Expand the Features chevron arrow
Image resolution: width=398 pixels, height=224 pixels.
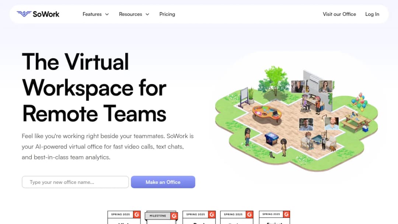107,14
